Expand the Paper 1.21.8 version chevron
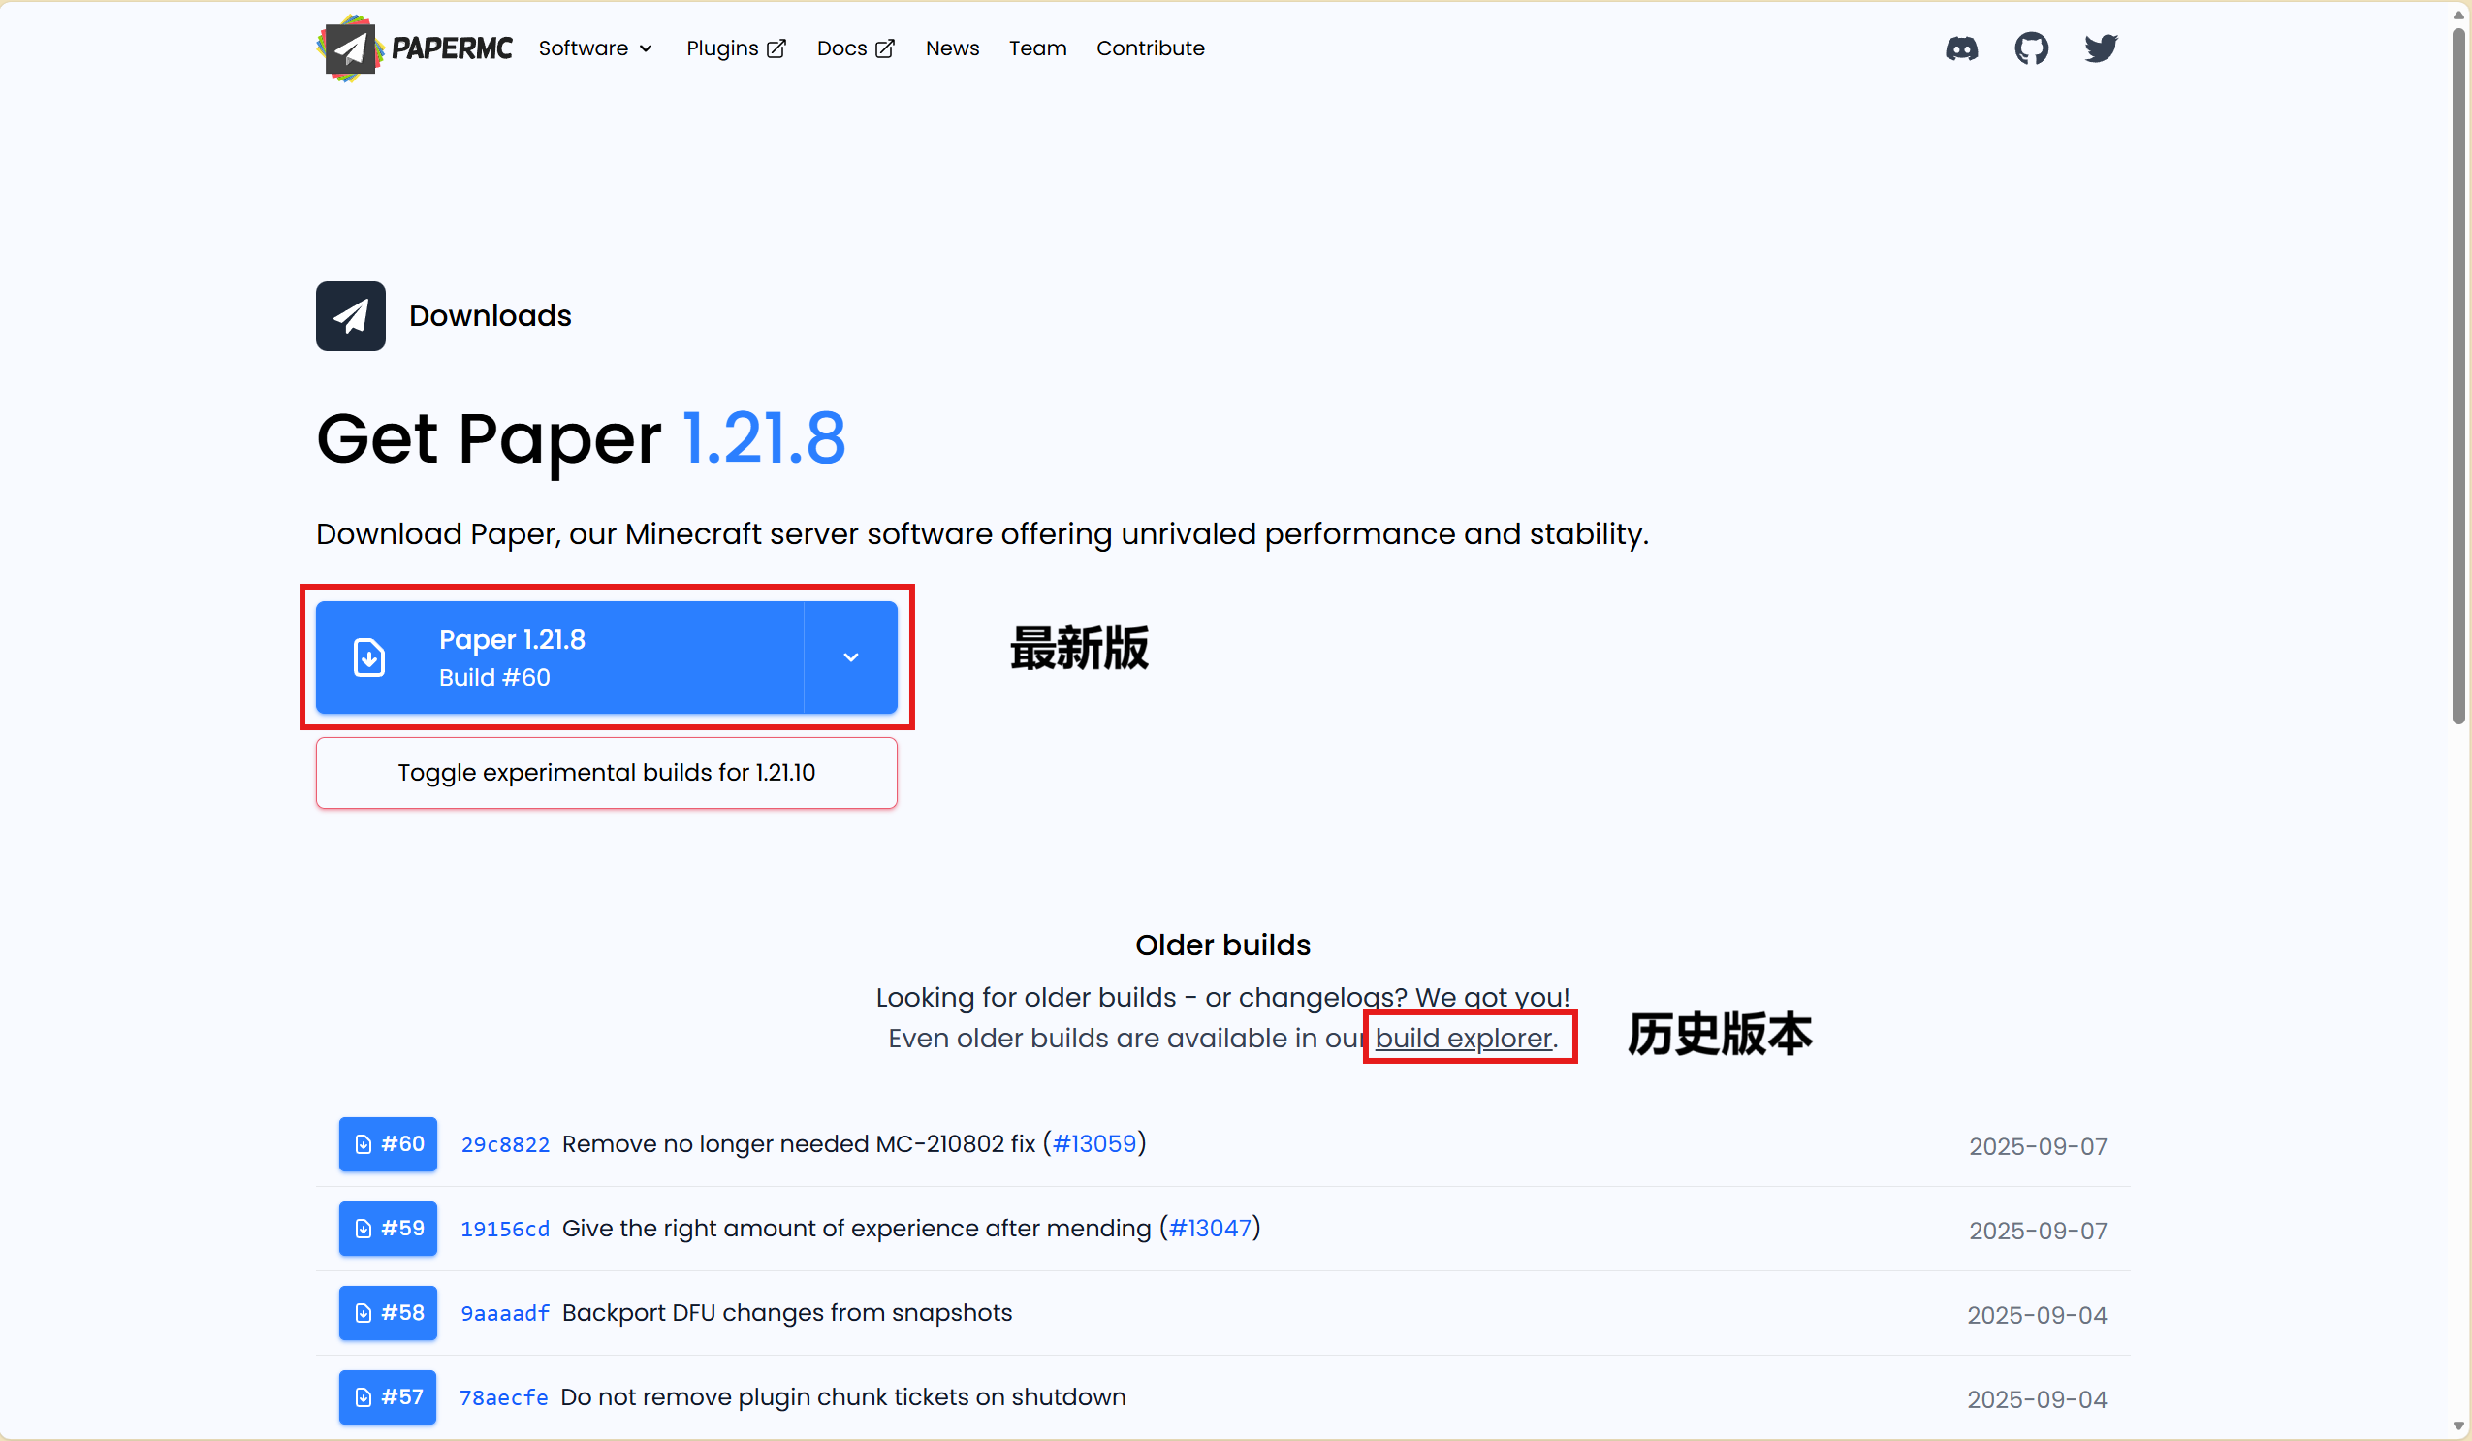This screenshot has width=2472, height=1441. tap(850, 657)
